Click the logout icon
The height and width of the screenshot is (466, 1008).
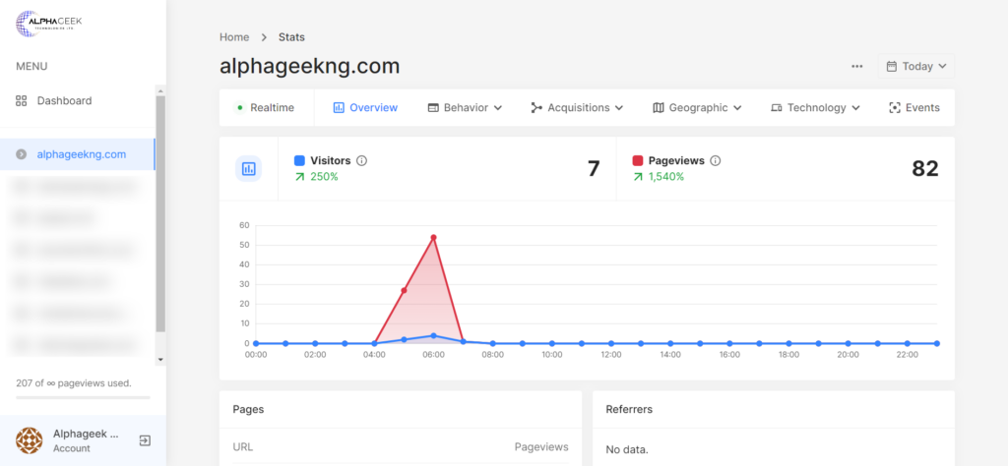pyautogui.click(x=145, y=441)
